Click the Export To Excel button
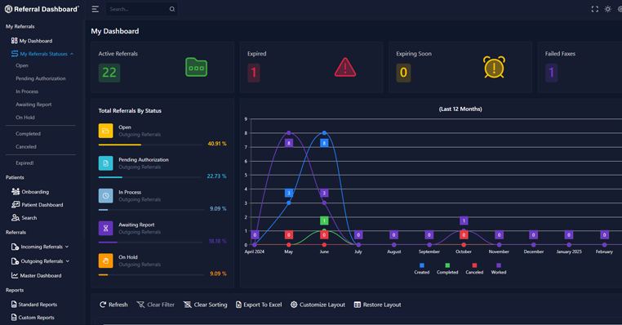The width and height of the screenshot is (622, 325). 259,305
